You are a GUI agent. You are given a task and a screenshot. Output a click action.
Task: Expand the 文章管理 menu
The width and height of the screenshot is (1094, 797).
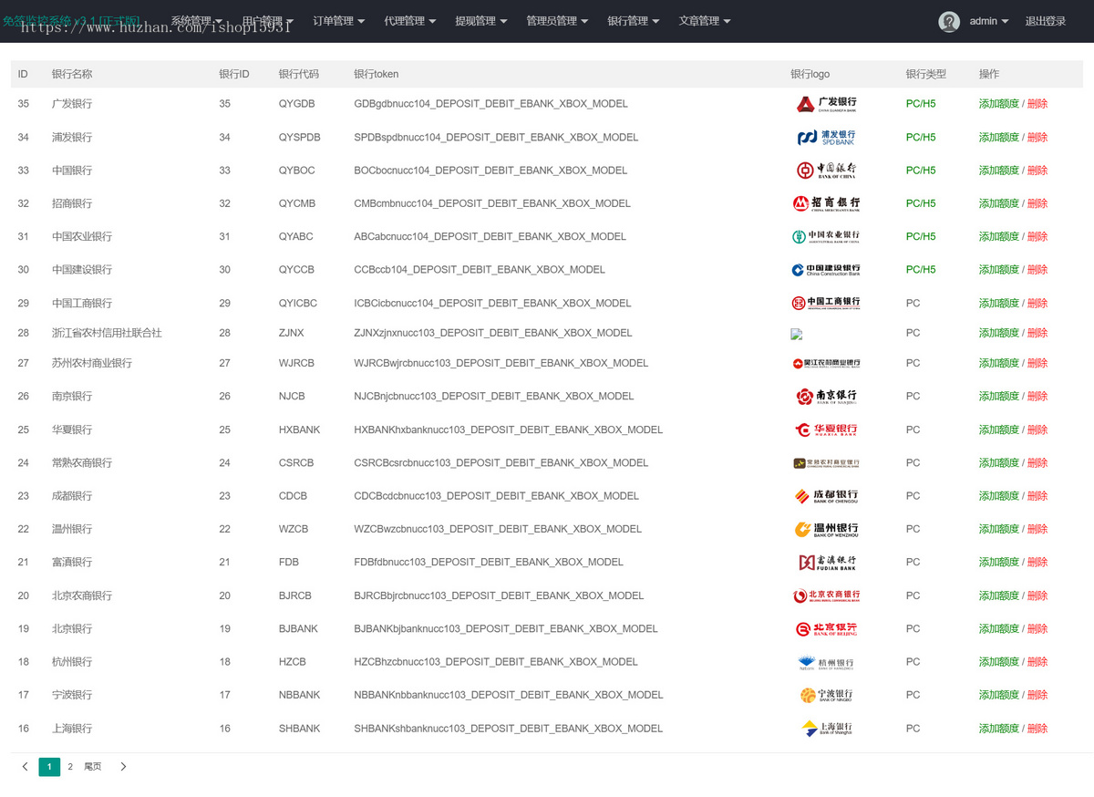pyautogui.click(x=704, y=21)
